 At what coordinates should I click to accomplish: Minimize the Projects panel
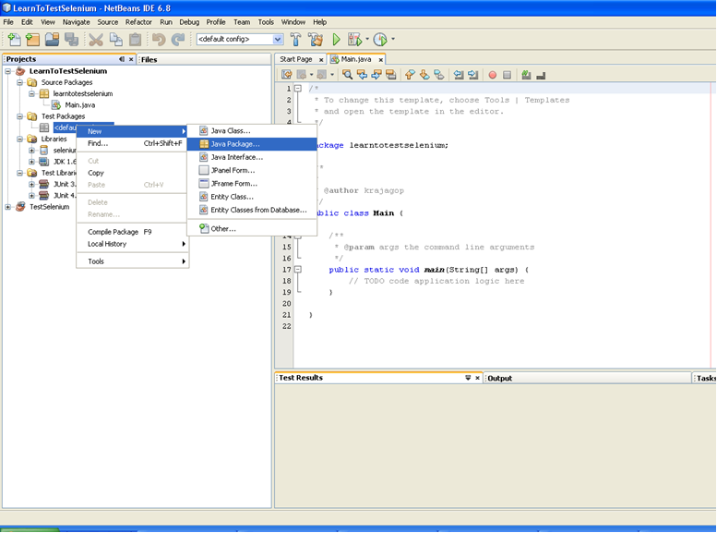click(122, 59)
